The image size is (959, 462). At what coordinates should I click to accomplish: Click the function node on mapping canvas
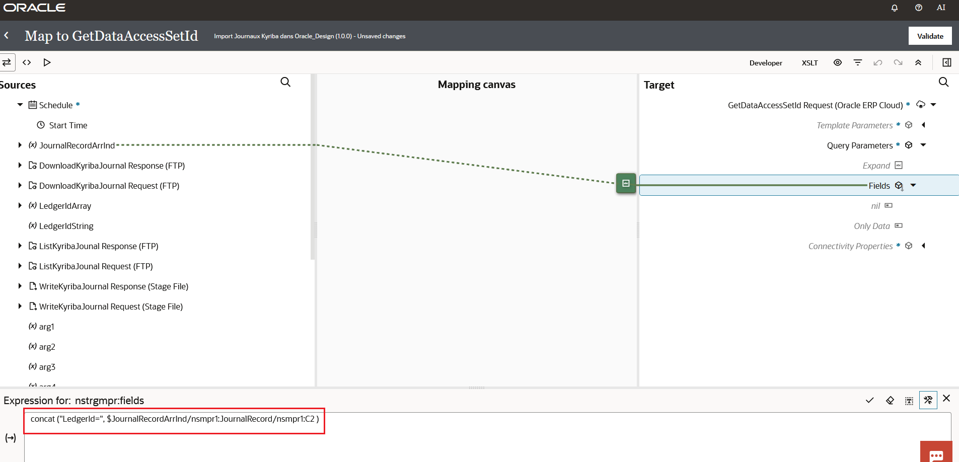[x=626, y=183]
